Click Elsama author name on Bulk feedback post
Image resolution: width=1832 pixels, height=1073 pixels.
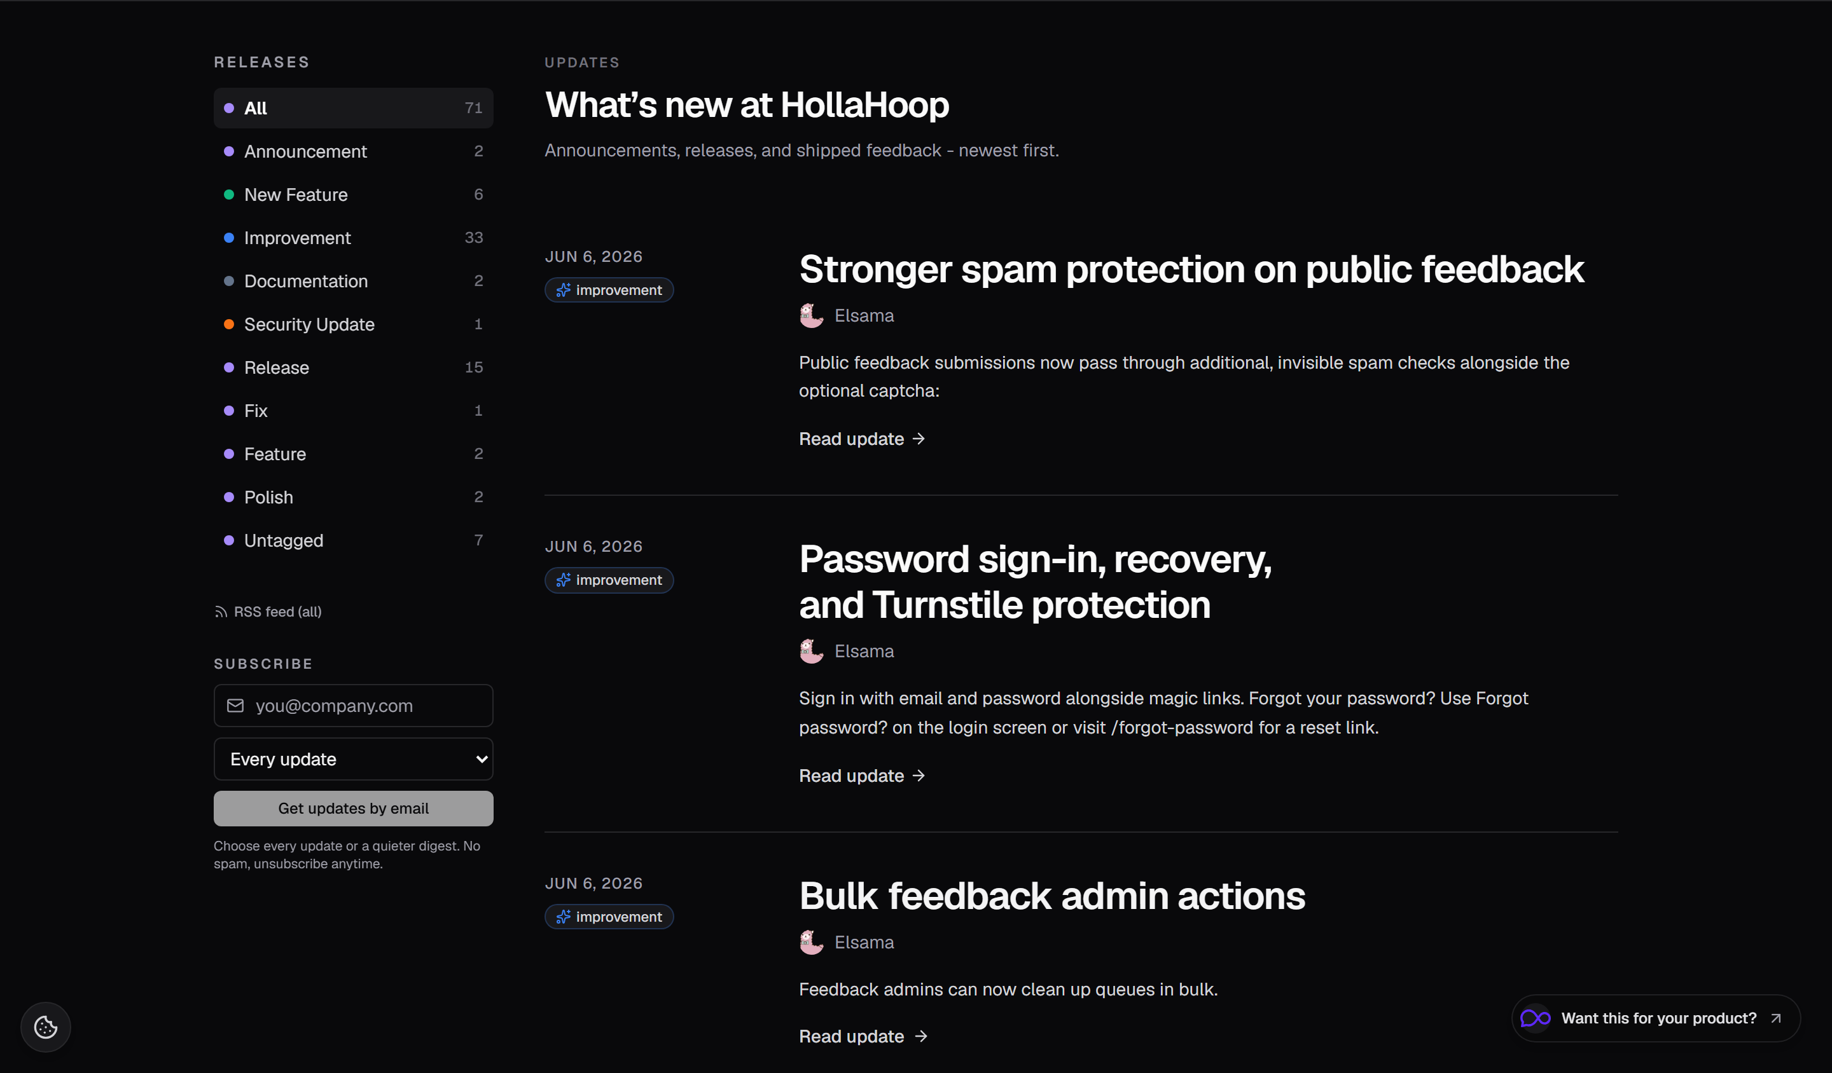[864, 942]
